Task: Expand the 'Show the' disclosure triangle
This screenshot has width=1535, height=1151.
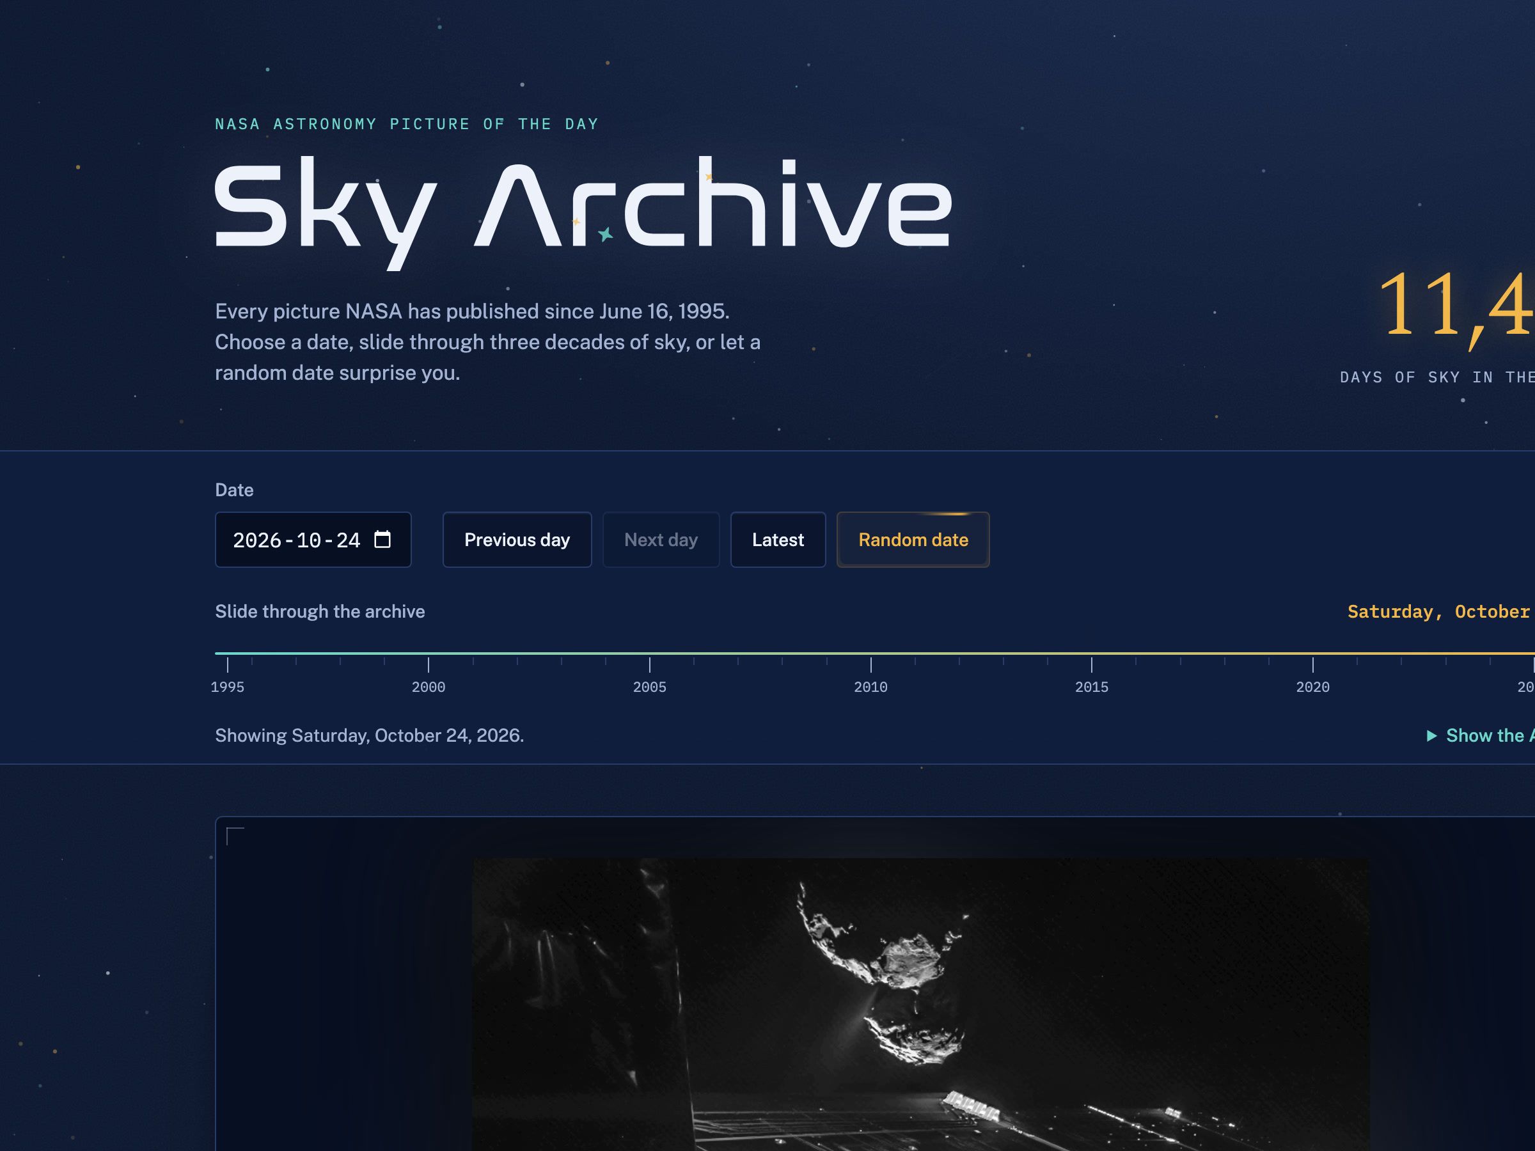Action: click(1431, 735)
